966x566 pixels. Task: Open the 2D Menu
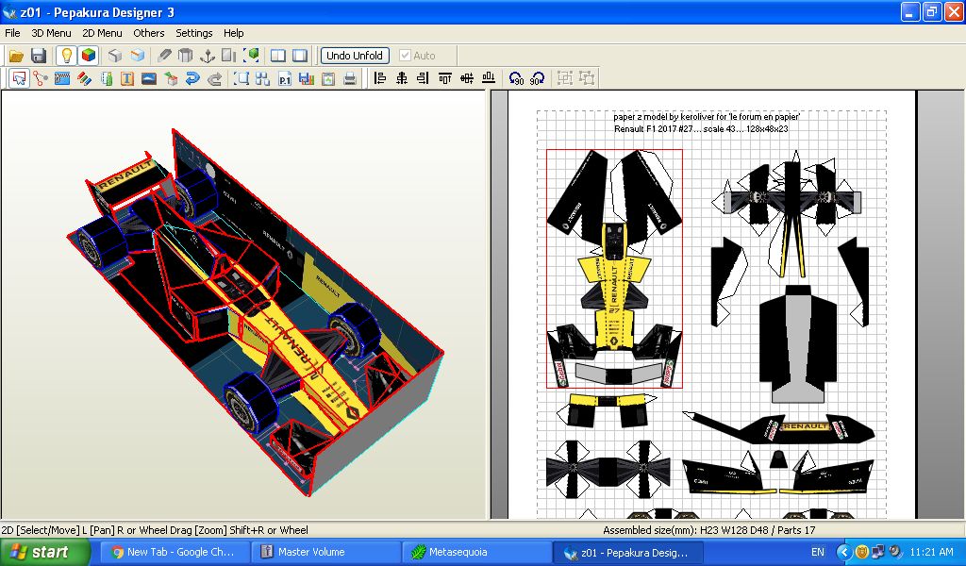point(102,33)
